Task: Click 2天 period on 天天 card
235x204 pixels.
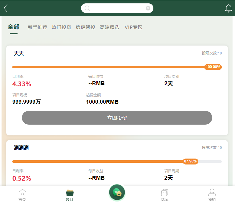Action: point(168,83)
